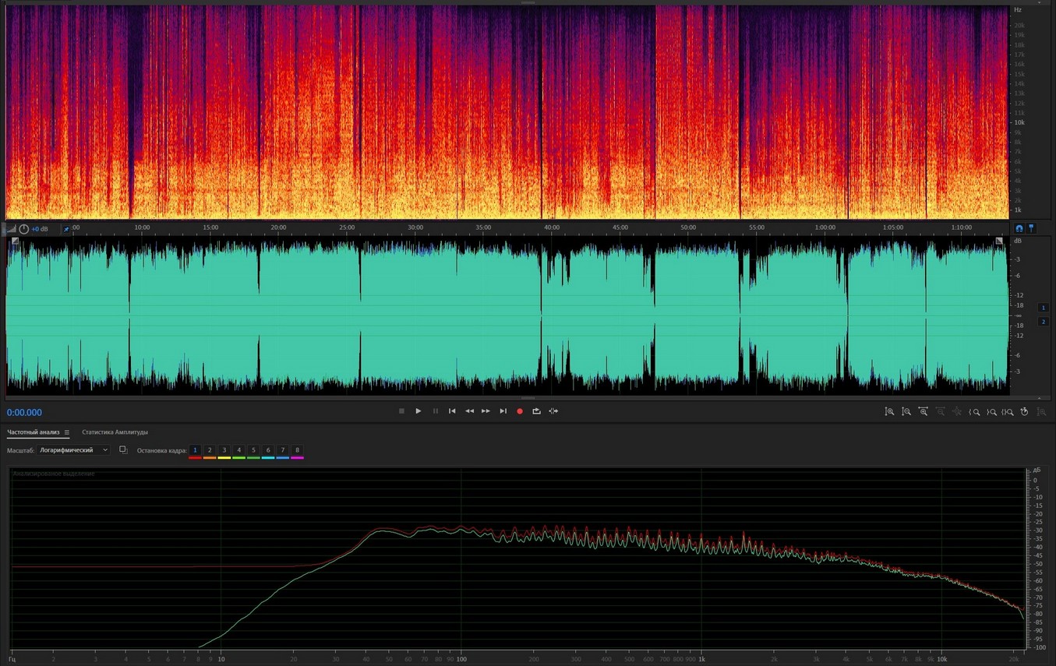Image resolution: width=1056 pixels, height=666 pixels.
Task: Zoom to out point icon
Action: pyautogui.click(x=991, y=411)
